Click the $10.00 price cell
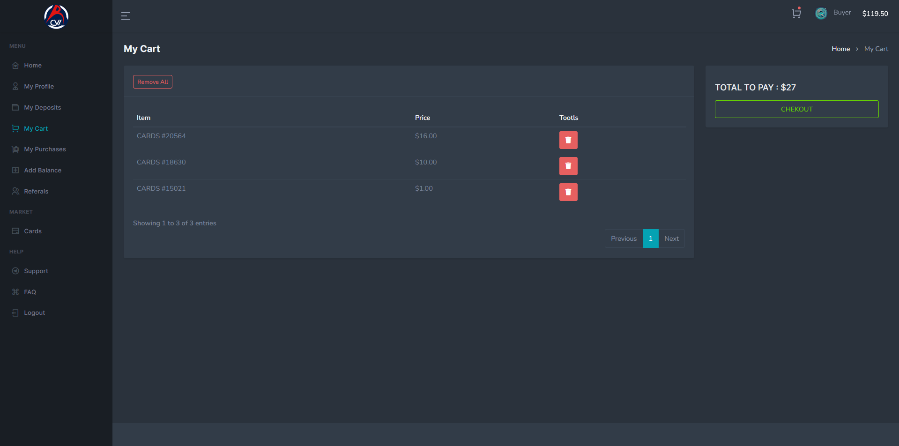The width and height of the screenshot is (899, 446). point(426,162)
